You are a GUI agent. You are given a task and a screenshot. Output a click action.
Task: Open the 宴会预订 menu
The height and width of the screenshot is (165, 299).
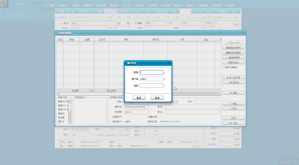pos(178,6)
